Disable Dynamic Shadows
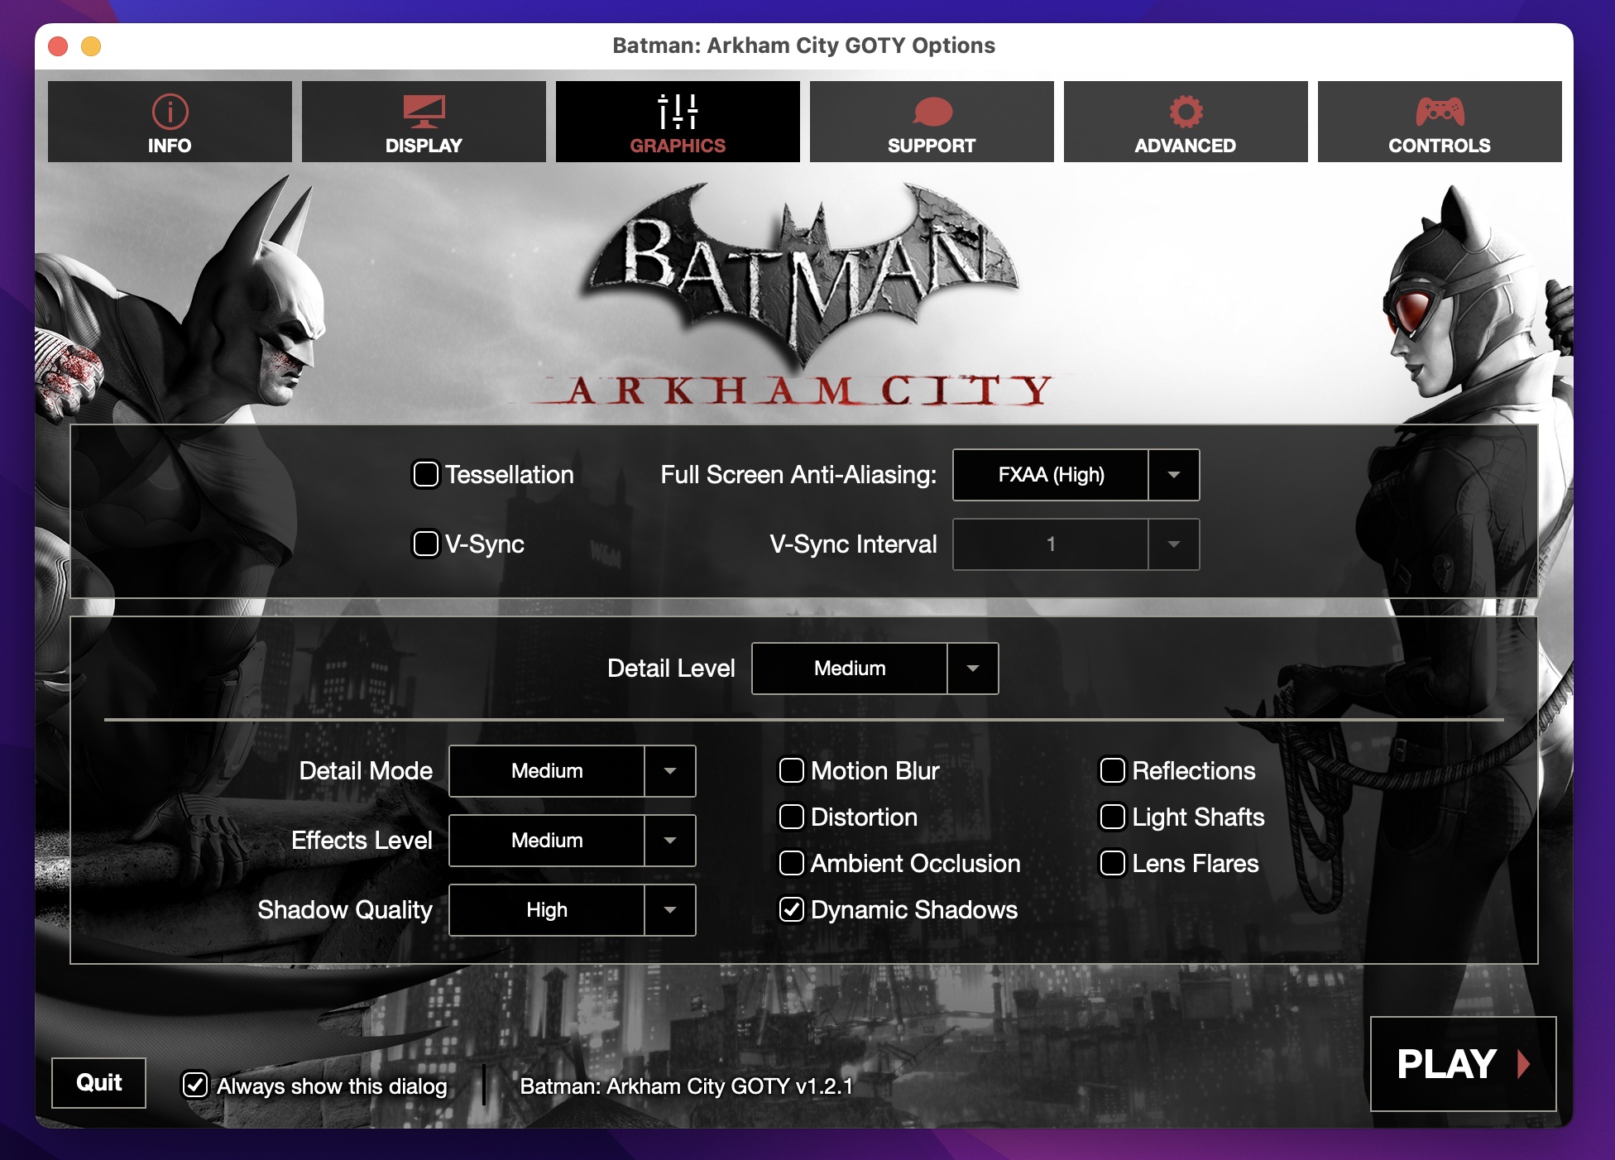1615x1160 pixels. click(x=791, y=909)
